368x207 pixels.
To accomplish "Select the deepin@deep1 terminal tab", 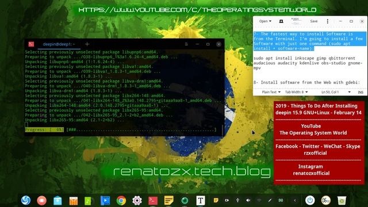I will [x=59, y=44].
